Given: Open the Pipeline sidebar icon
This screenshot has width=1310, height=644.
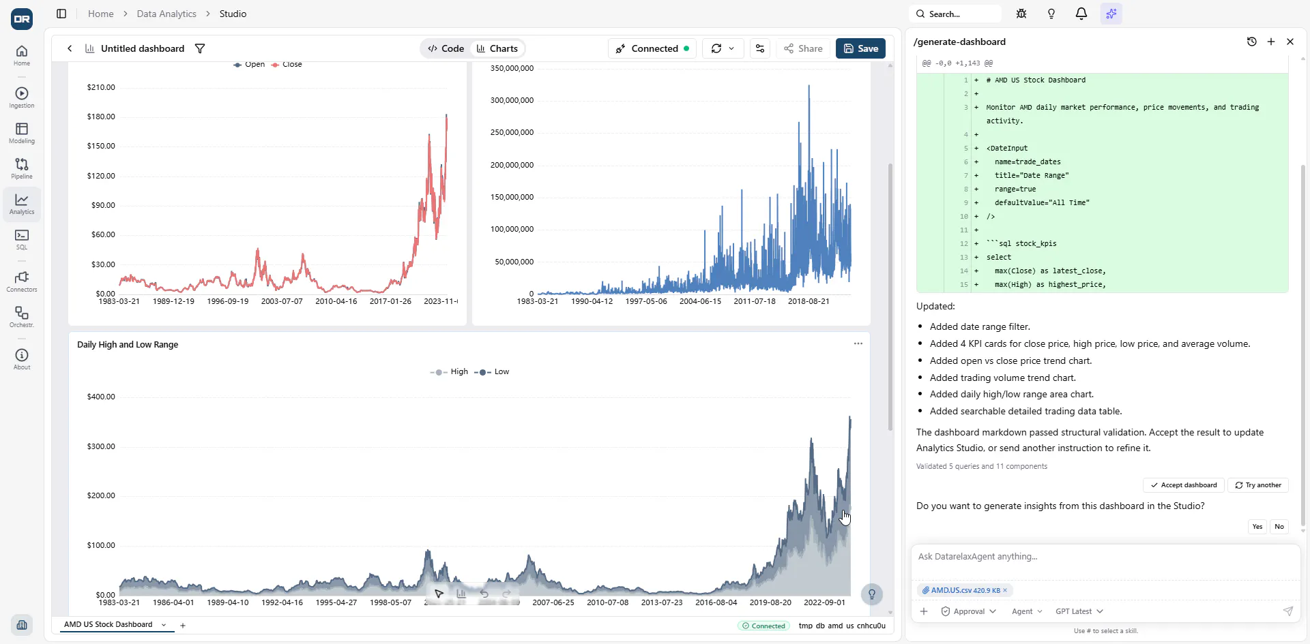Looking at the screenshot, I should coord(22,168).
